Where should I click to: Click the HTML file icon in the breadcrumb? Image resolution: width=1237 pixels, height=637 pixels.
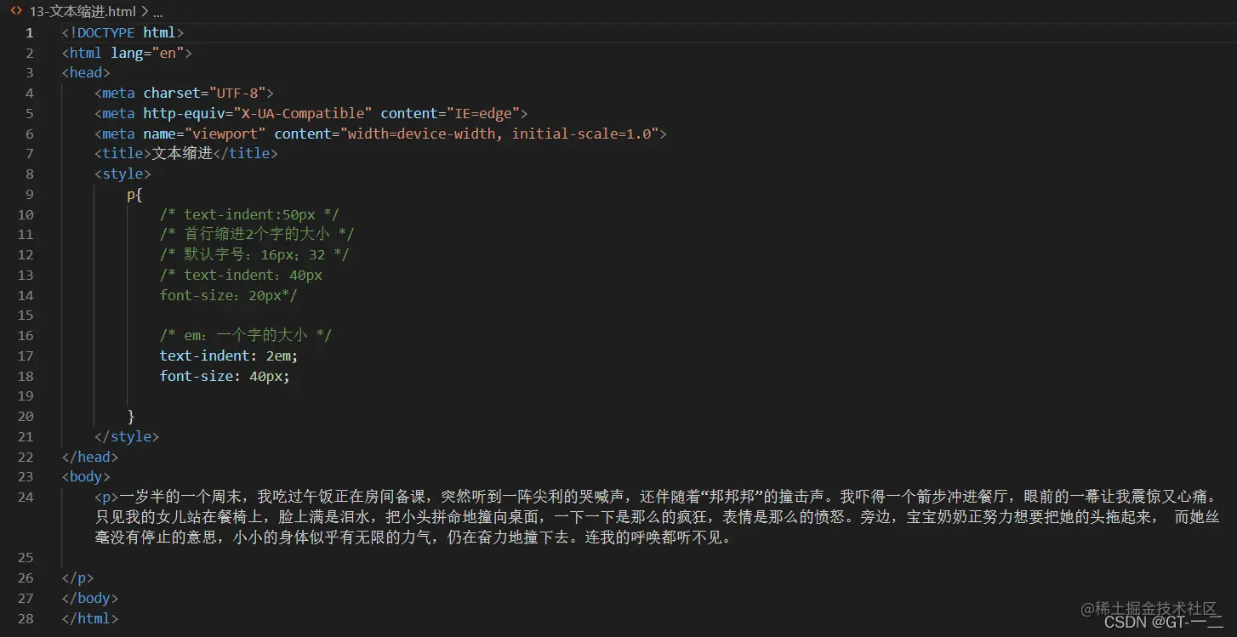15,11
